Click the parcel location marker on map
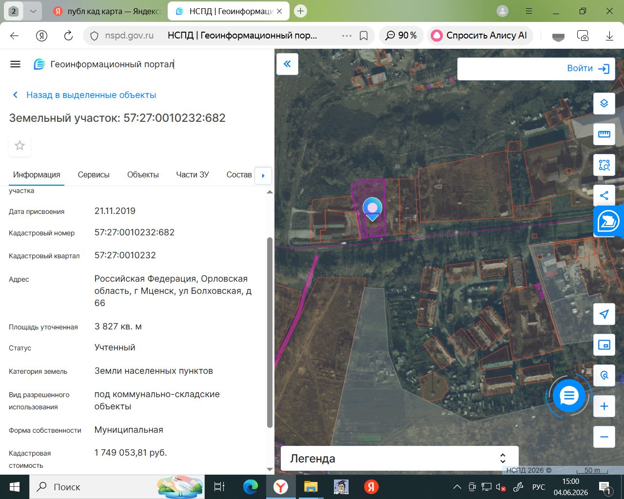Viewport: 624px width, 499px height. click(372, 210)
